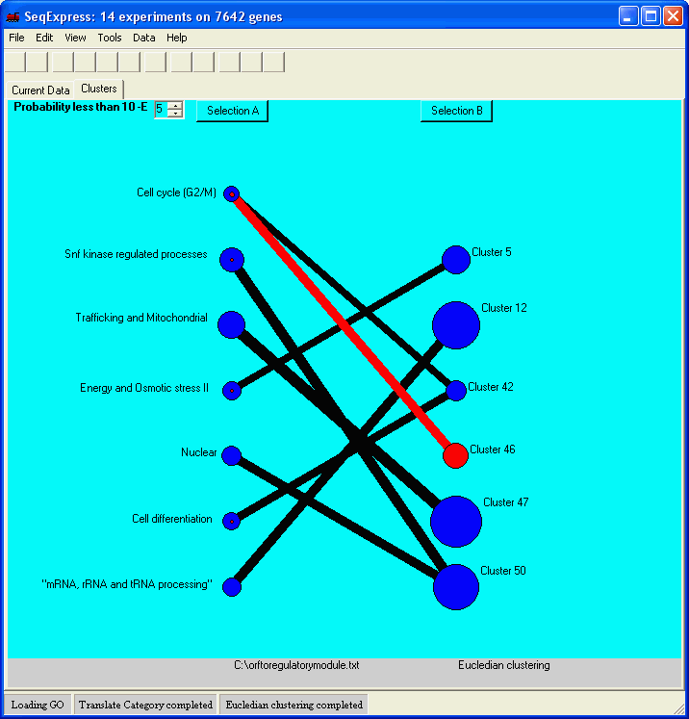
Task: Open the Tools menu
Action: pyautogui.click(x=110, y=38)
